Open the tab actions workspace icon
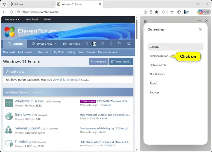 4,4
